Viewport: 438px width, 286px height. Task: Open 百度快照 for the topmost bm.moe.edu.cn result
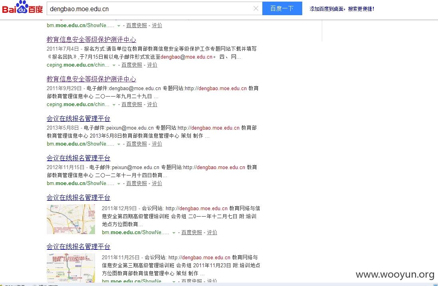coord(137,26)
